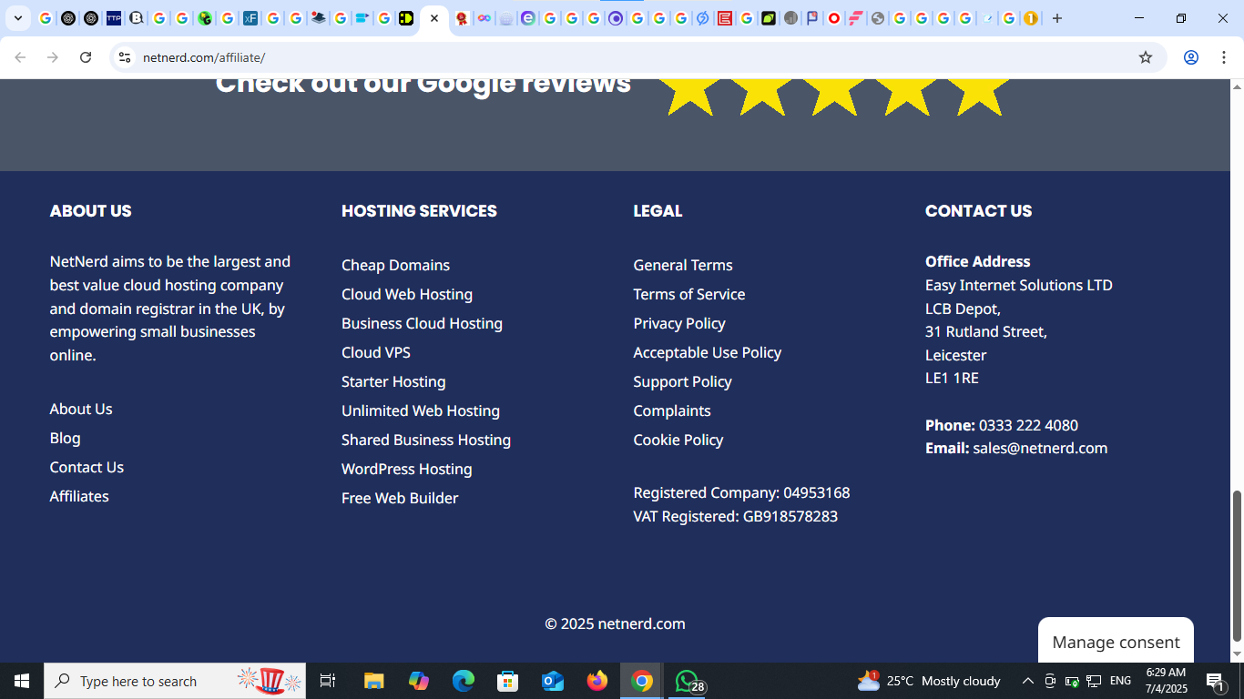Viewport: 1244px width, 699px height.
Task: Go forward using the browser forward arrow
Action: tap(53, 57)
